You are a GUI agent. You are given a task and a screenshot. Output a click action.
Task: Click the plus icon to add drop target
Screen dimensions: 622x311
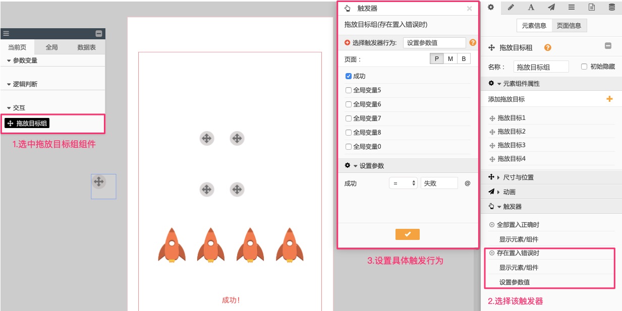pos(609,99)
